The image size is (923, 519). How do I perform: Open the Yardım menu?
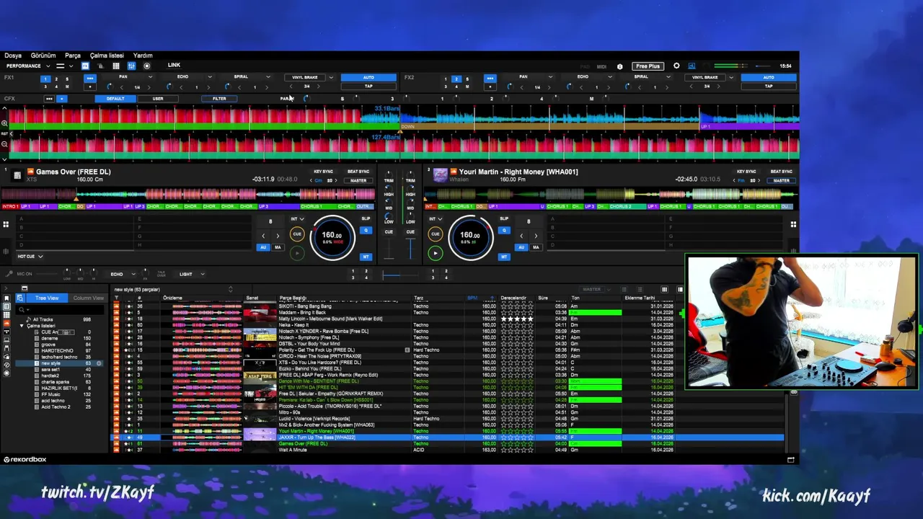143,56
